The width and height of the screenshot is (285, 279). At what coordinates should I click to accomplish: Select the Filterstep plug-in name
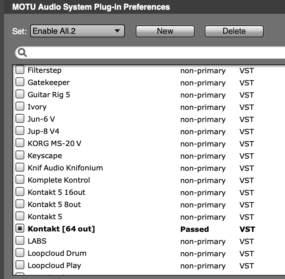[x=45, y=70]
